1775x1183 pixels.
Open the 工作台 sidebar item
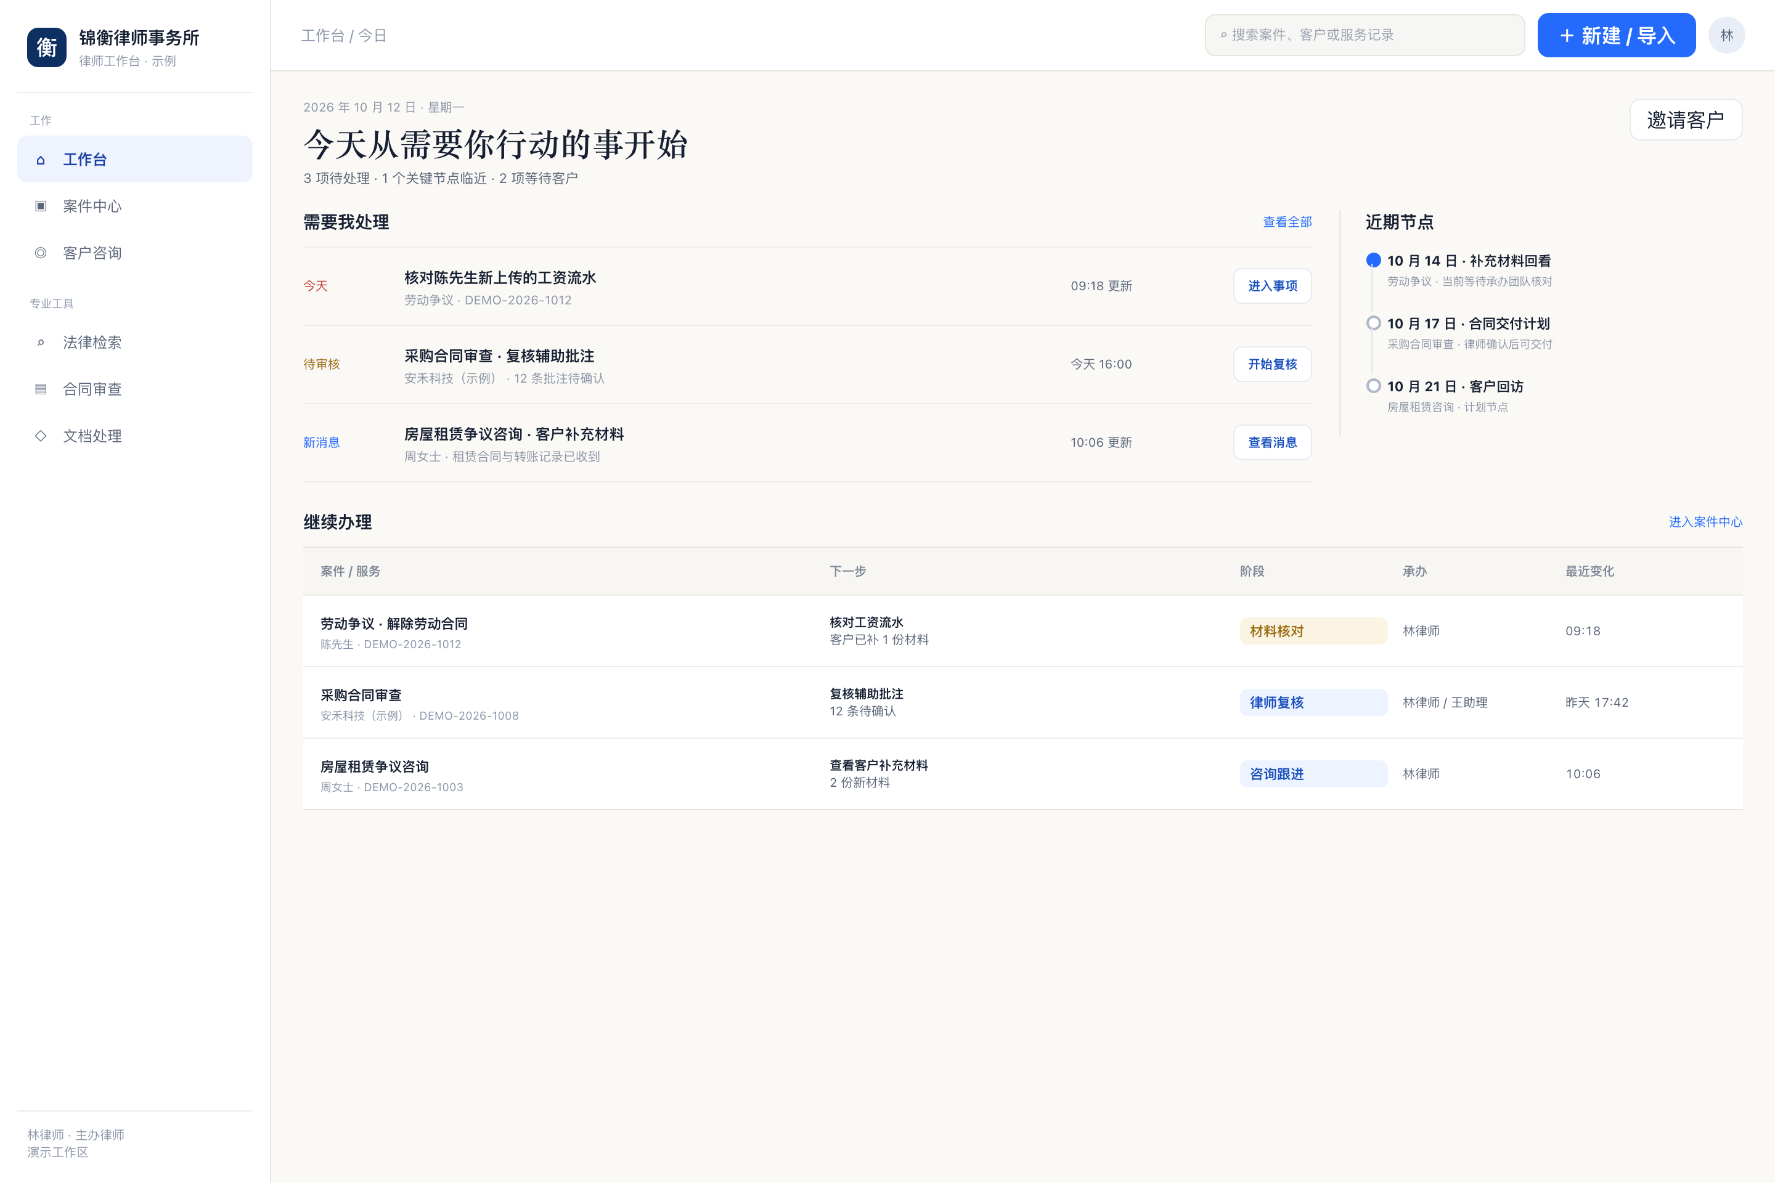click(135, 159)
